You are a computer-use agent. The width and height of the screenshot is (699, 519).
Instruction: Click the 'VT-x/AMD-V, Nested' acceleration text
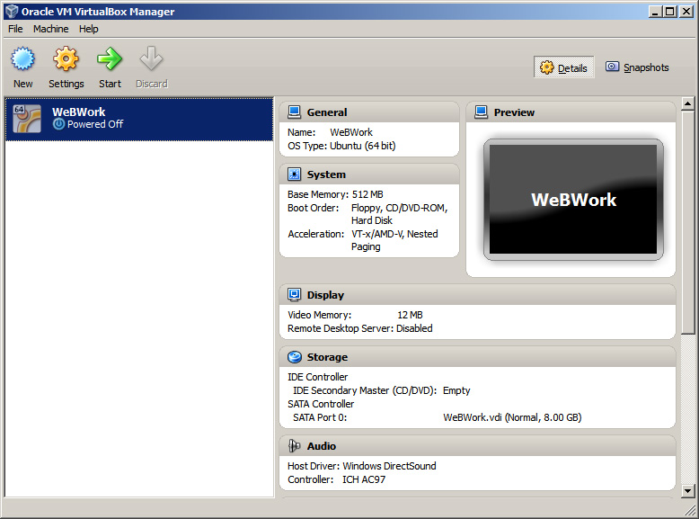[x=394, y=234]
